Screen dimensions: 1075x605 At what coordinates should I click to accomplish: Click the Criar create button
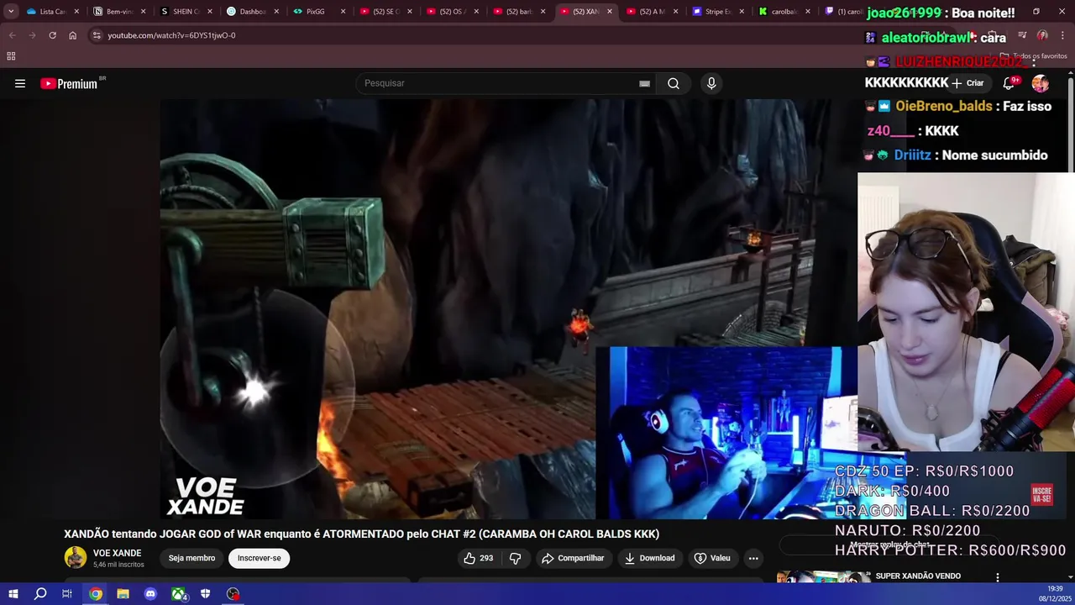pos(967,83)
